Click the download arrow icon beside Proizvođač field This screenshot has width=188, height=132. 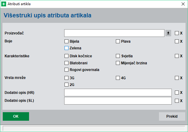168,33
